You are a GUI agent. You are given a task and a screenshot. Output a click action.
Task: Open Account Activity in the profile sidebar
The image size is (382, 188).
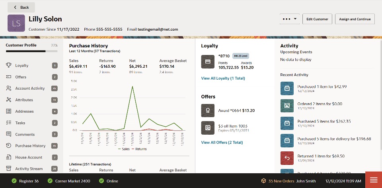click(x=30, y=88)
